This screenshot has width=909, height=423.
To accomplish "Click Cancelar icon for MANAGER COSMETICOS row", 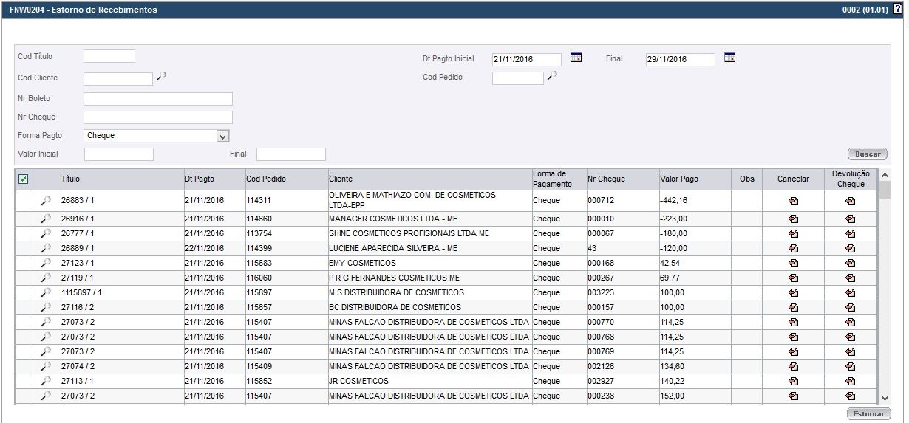I will tap(793, 219).
